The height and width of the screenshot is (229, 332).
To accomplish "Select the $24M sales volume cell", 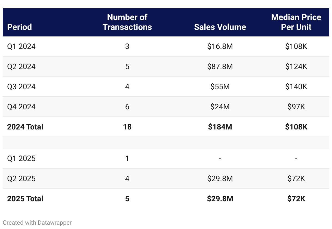I will pyautogui.click(x=220, y=107).
